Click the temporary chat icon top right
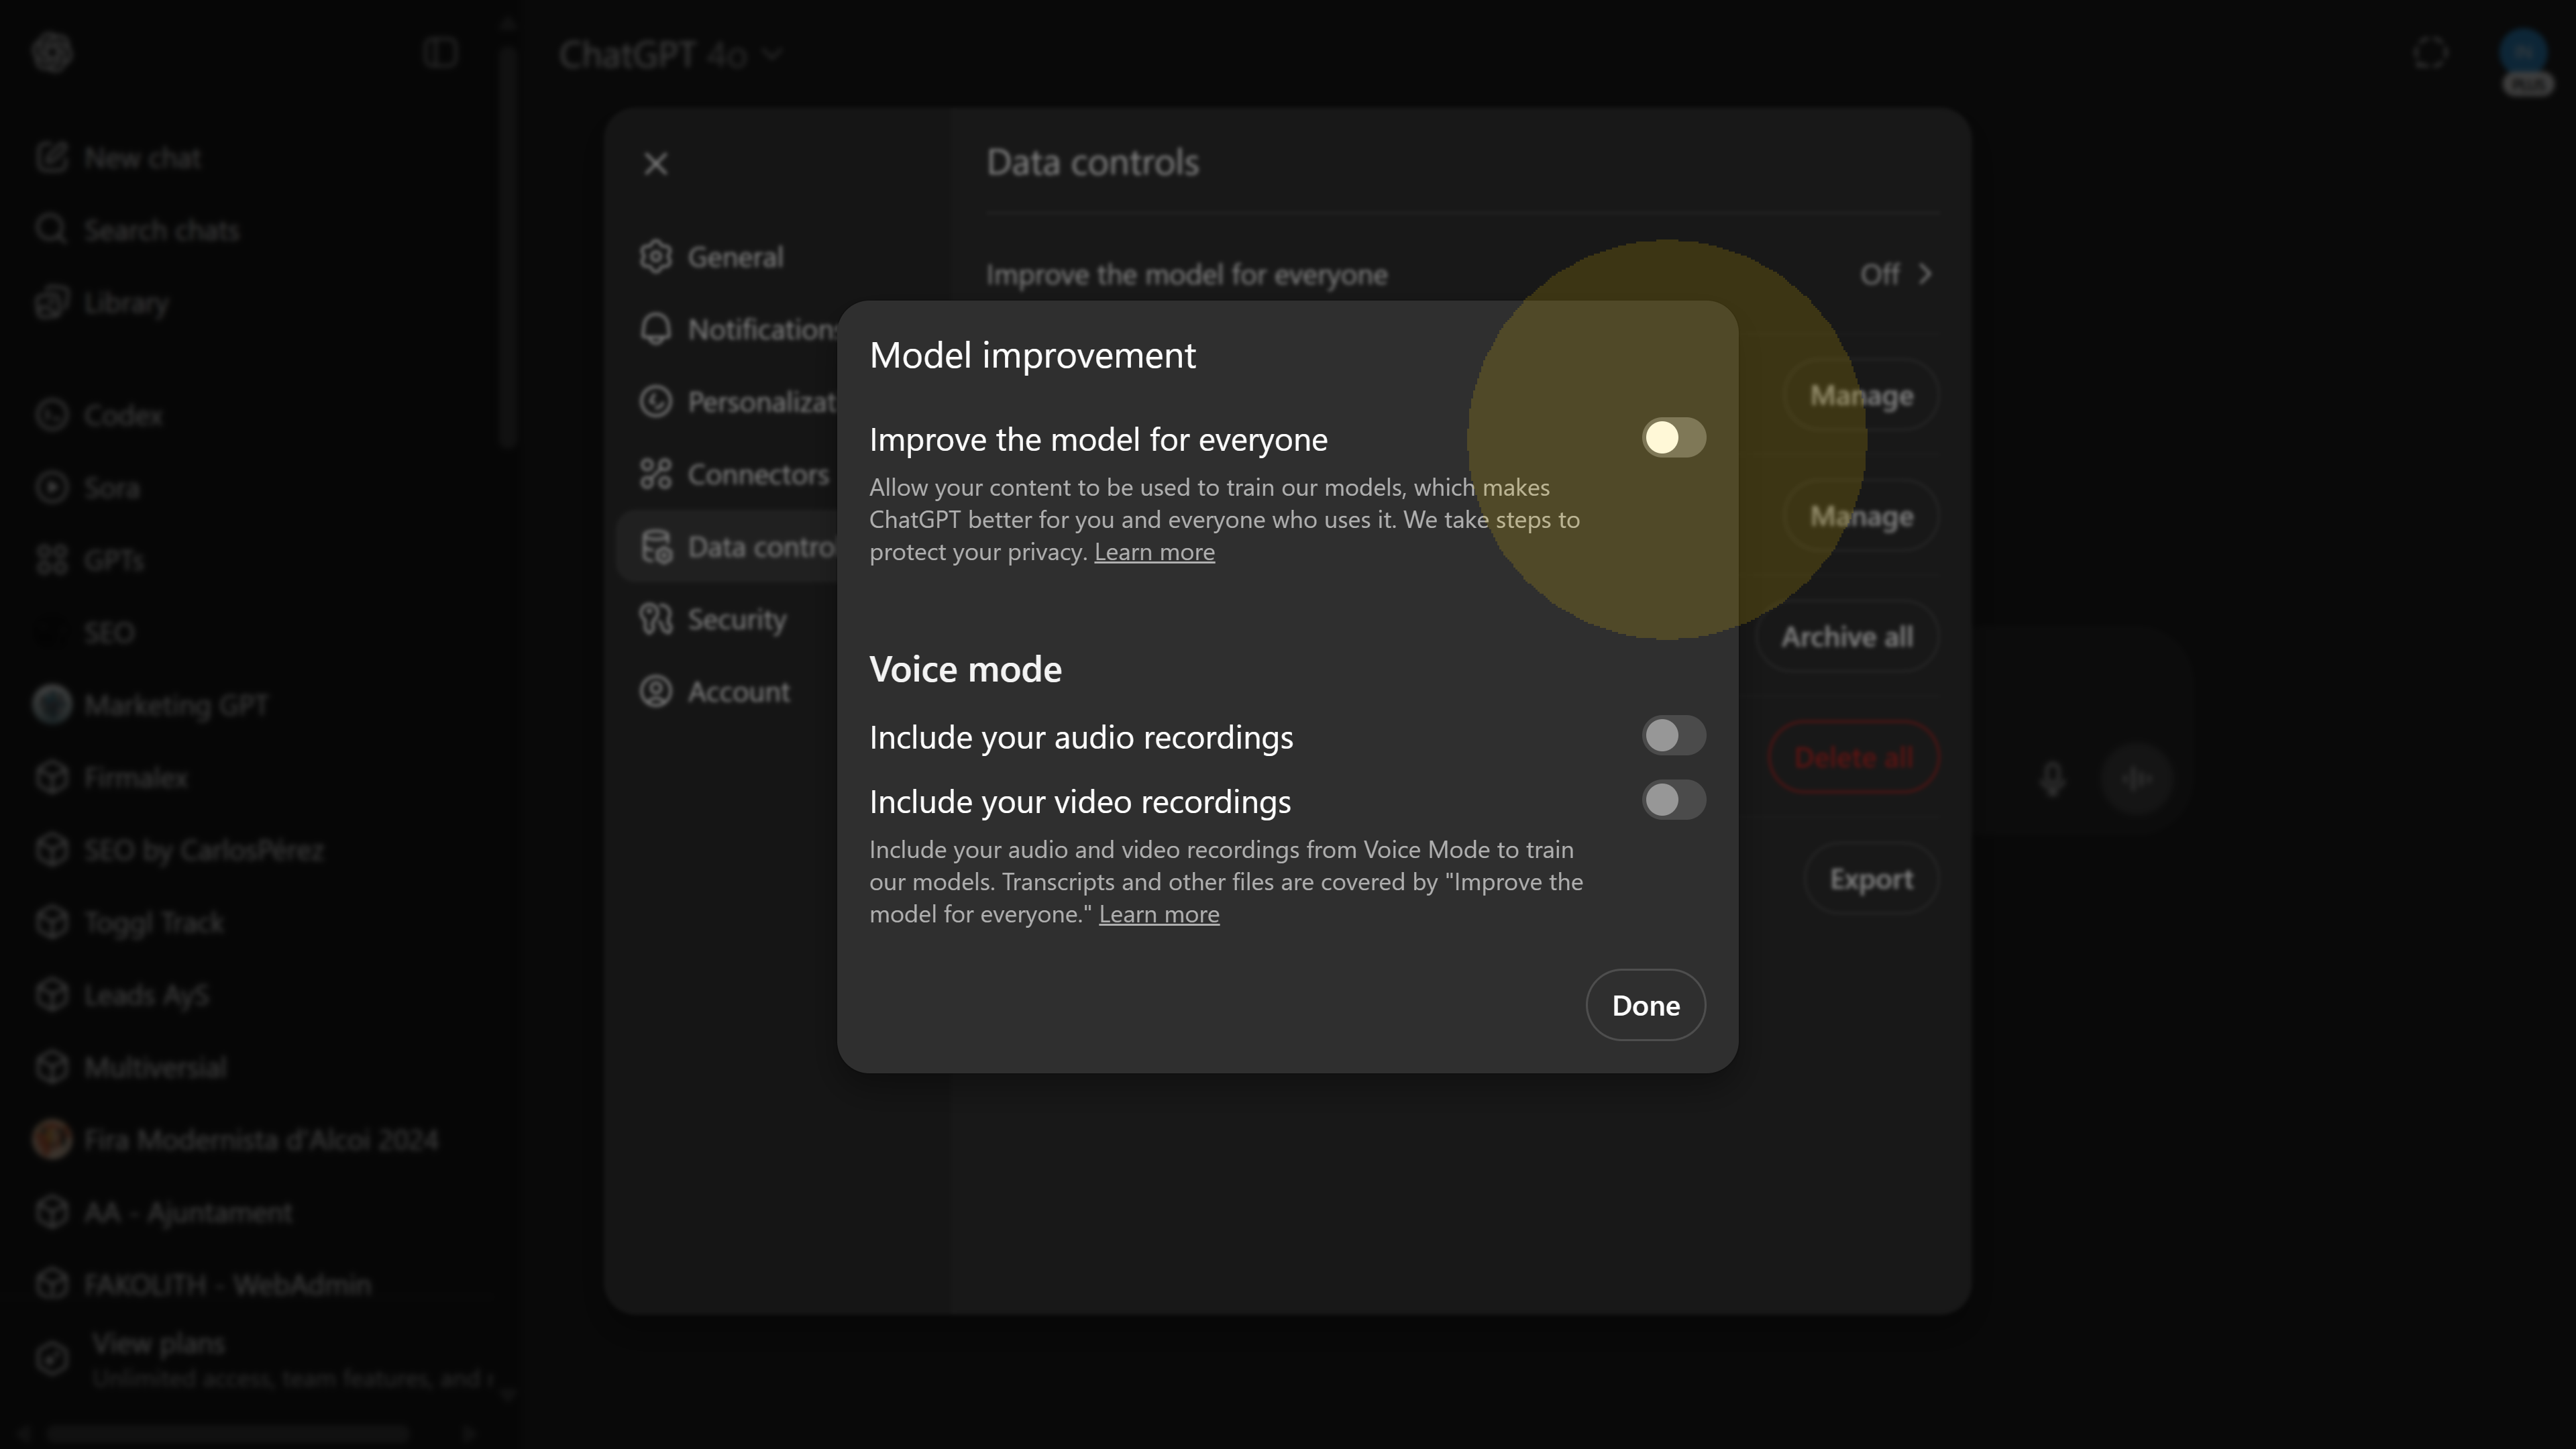 click(x=2430, y=53)
